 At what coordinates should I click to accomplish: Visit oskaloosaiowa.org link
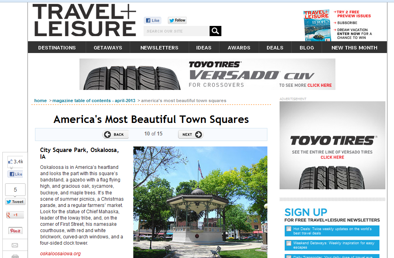[x=60, y=254]
